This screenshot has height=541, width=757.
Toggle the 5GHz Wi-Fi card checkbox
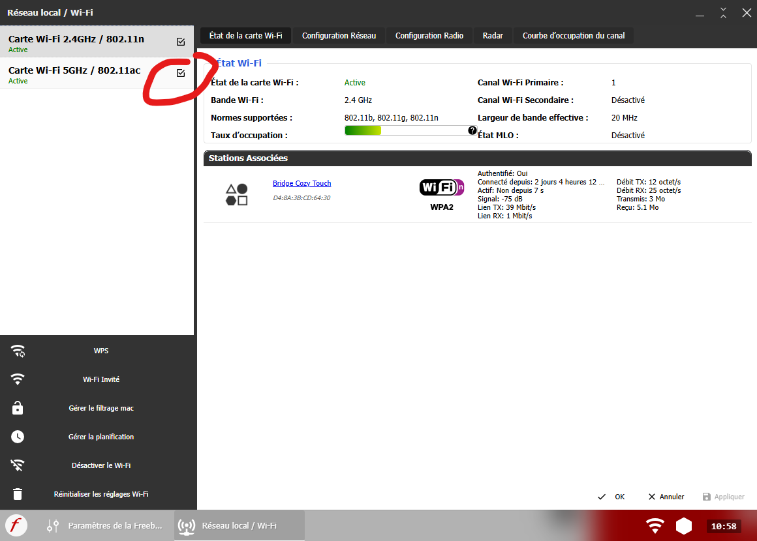181,73
